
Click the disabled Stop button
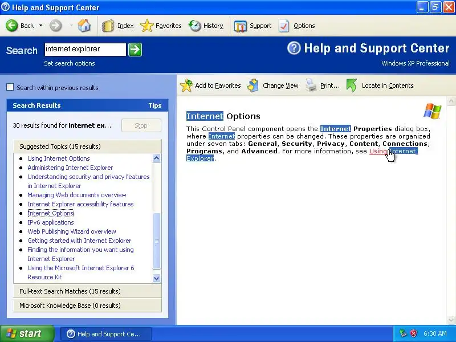tap(141, 125)
